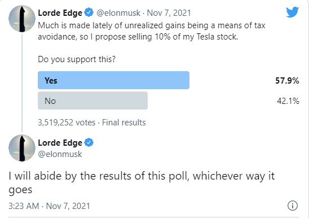Click the lower verified checkmark badge

point(89,142)
